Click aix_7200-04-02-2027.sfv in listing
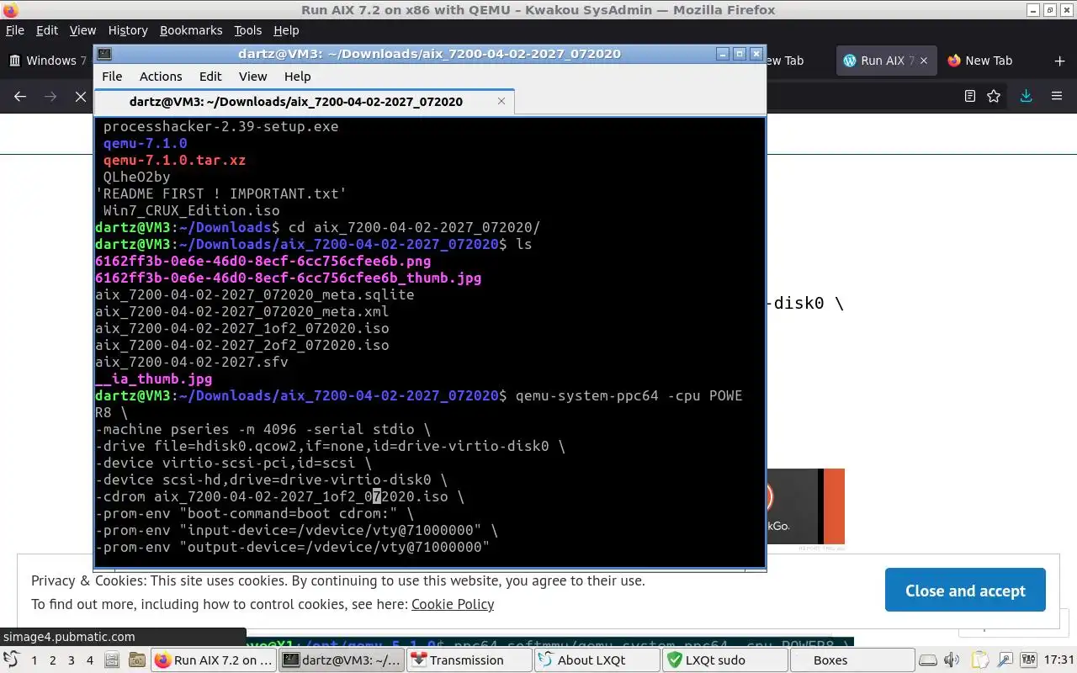 pyautogui.click(x=192, y=362)
